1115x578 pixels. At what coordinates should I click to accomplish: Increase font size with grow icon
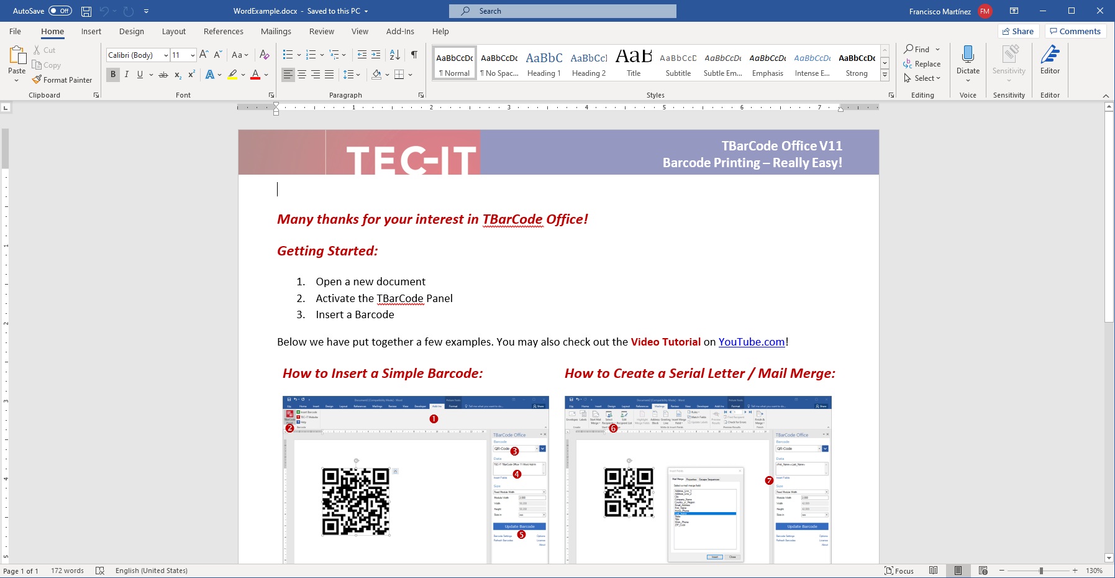tap(204, 55)
